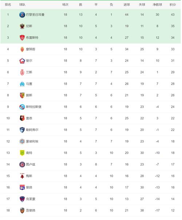
Task: Click the Rennes club badge
Action: pos(22,118)
